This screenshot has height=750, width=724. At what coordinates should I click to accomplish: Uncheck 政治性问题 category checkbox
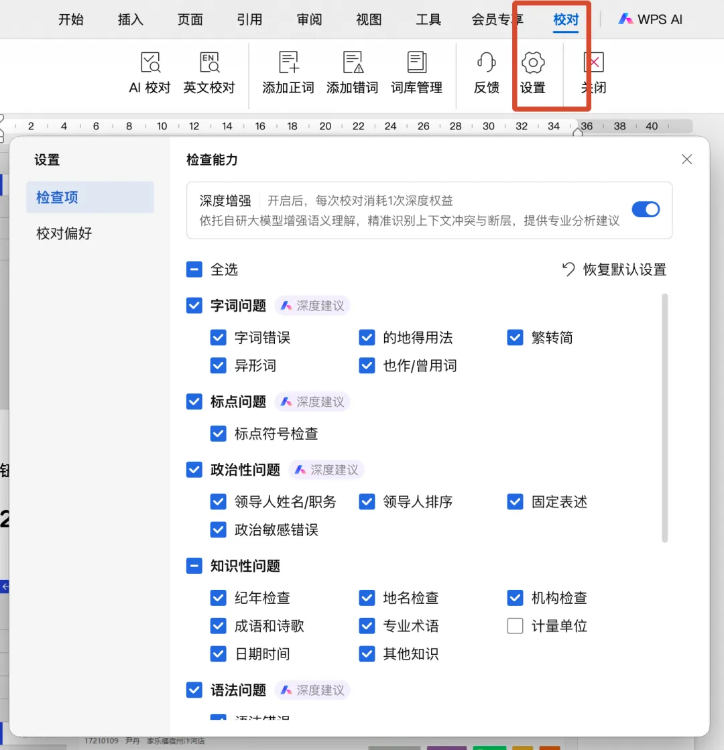(x=194, y=470)
